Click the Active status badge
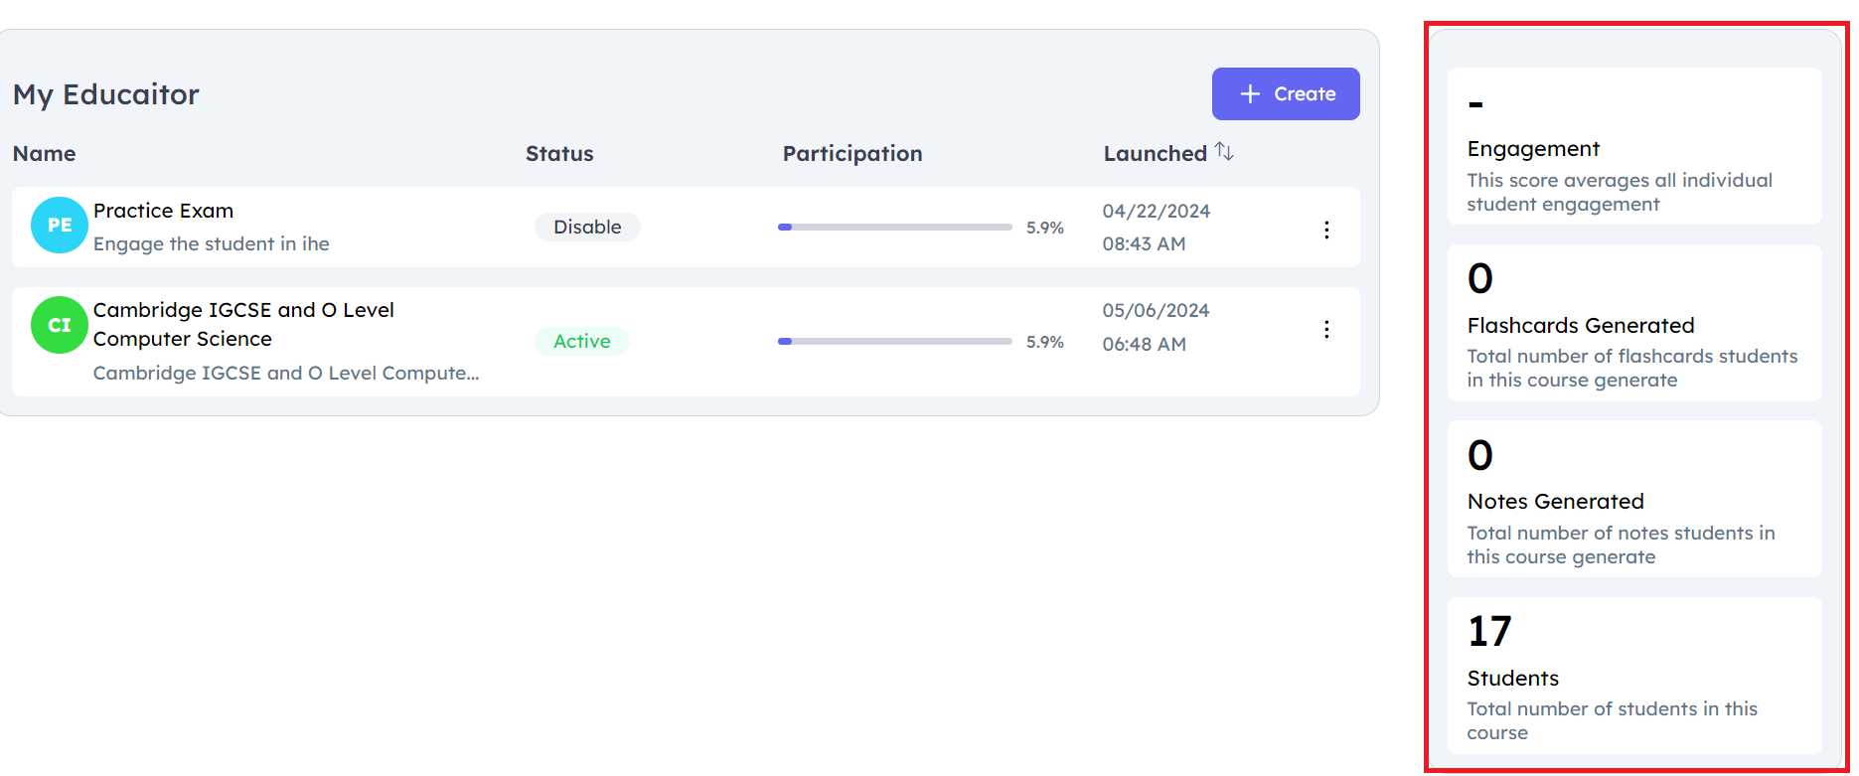Viewport: 1859px width, 776px height. click(582, 341)
